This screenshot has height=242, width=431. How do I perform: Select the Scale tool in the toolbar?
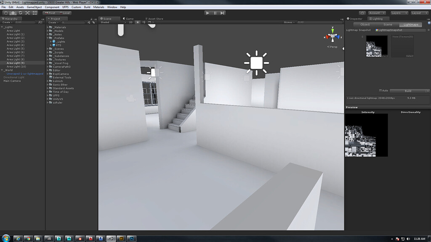[x=28, y=13]
